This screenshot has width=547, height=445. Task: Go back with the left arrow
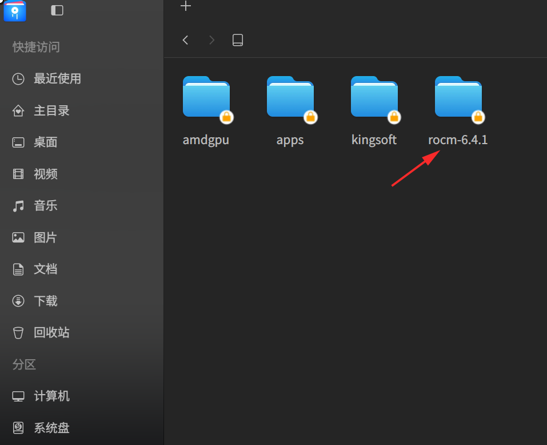185,40
